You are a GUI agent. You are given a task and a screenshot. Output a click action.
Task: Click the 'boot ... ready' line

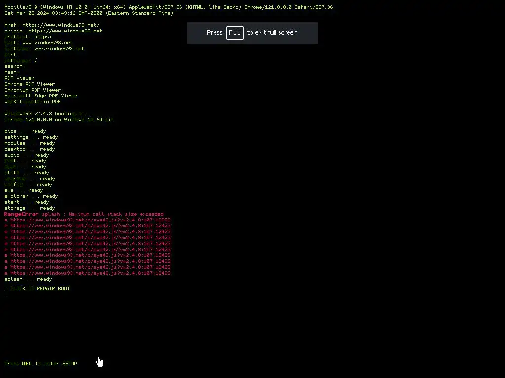click(x=25, y=161)
